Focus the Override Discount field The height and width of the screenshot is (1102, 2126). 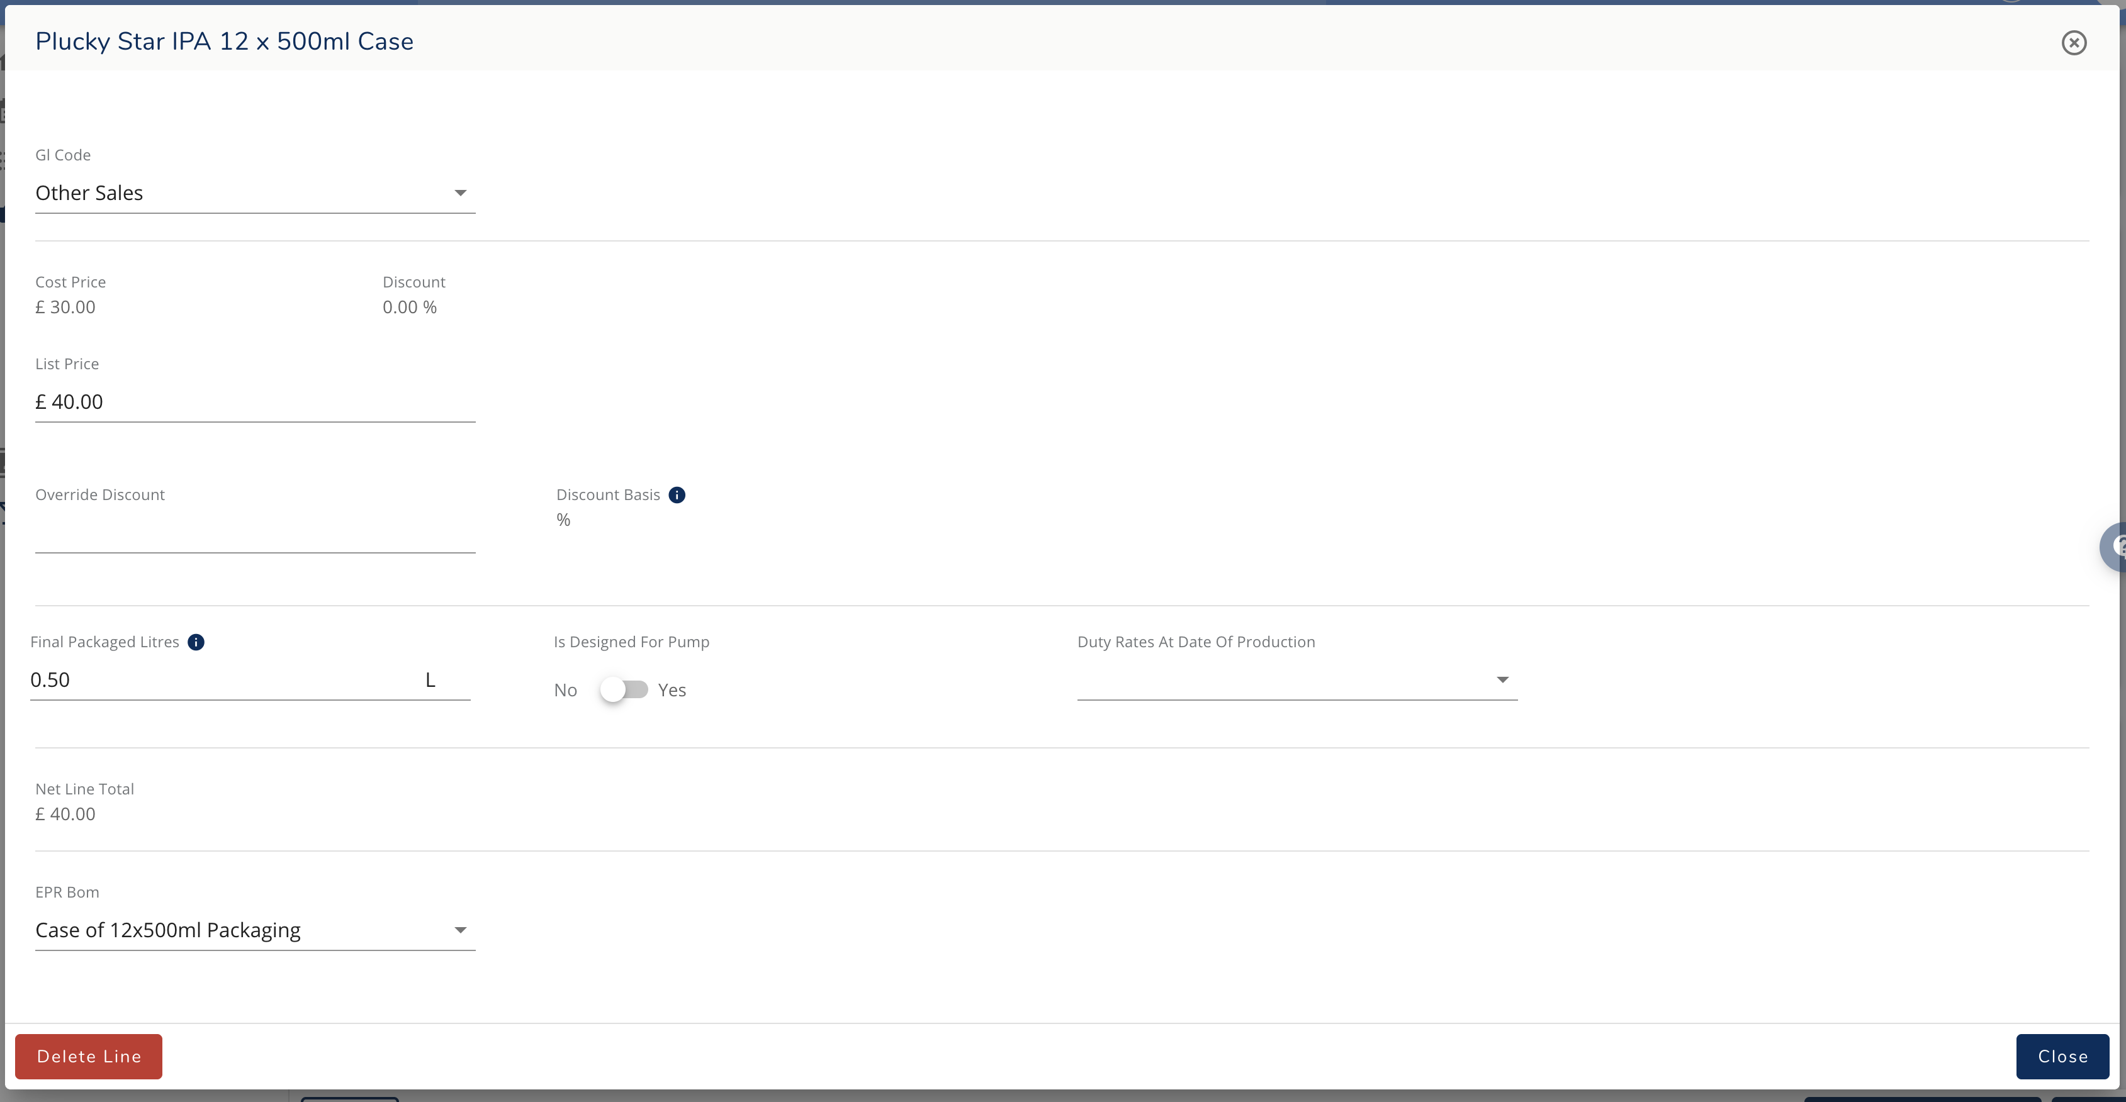pos(255,536)
